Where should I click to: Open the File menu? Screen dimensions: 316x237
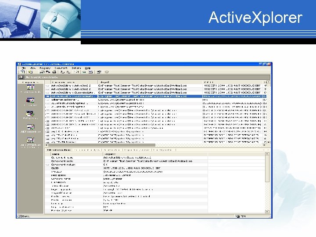click(23, 68)
